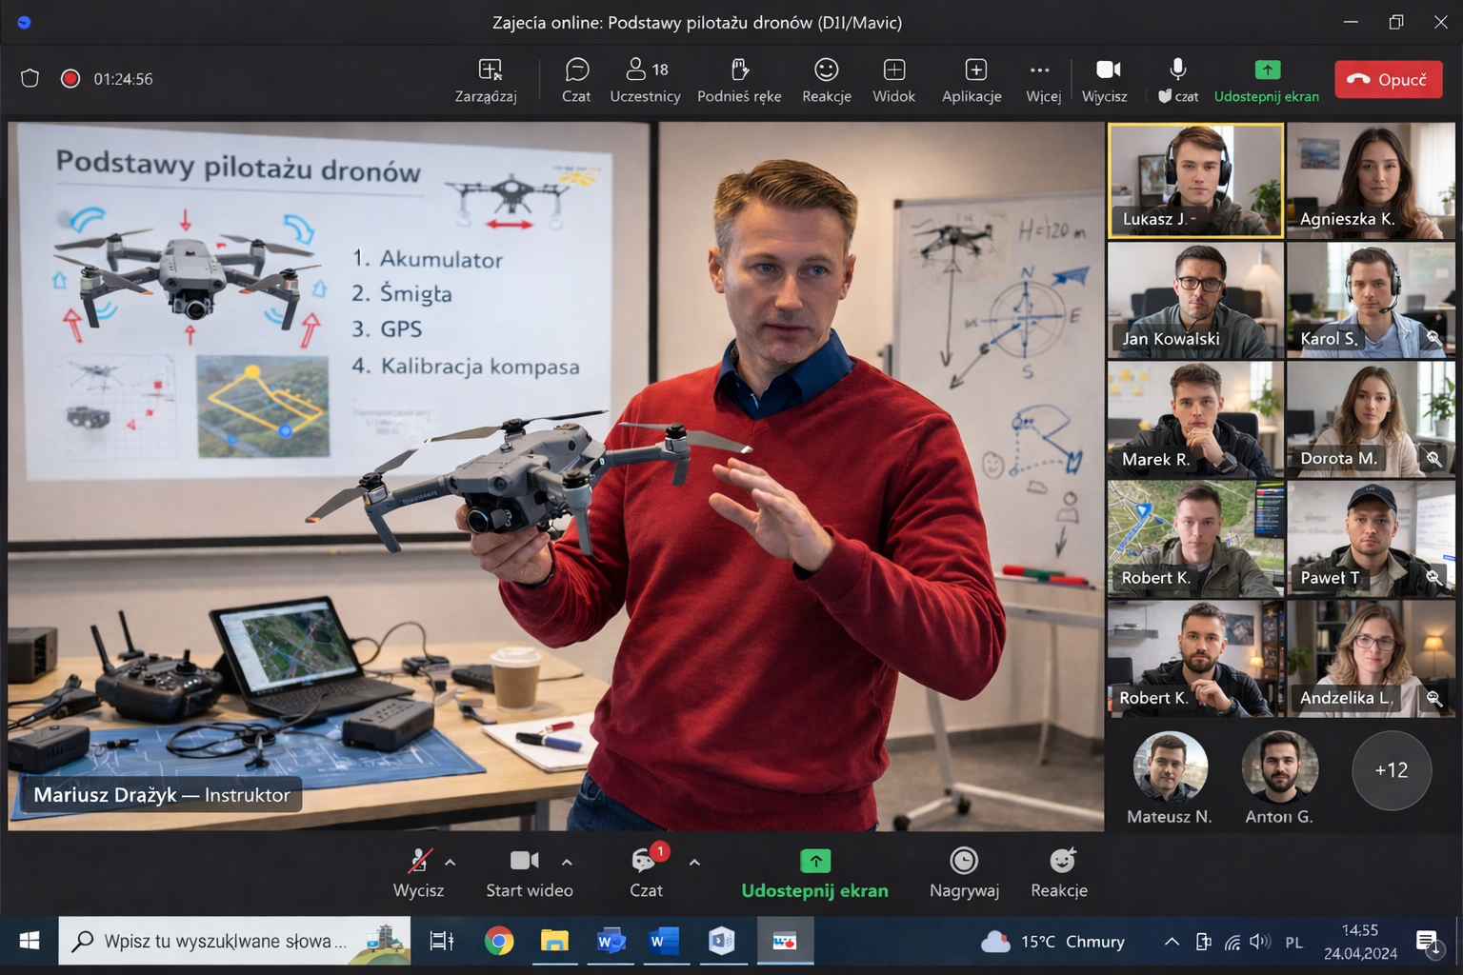The height and width of the screenshot is (975, 1463).
Task: Show the +12 more participants
Action: 1392,769
